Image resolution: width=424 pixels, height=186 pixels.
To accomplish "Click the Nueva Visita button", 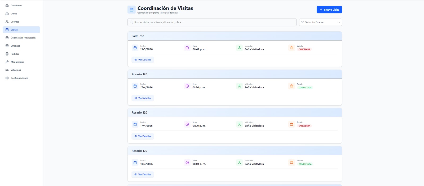I will [329, 10].
